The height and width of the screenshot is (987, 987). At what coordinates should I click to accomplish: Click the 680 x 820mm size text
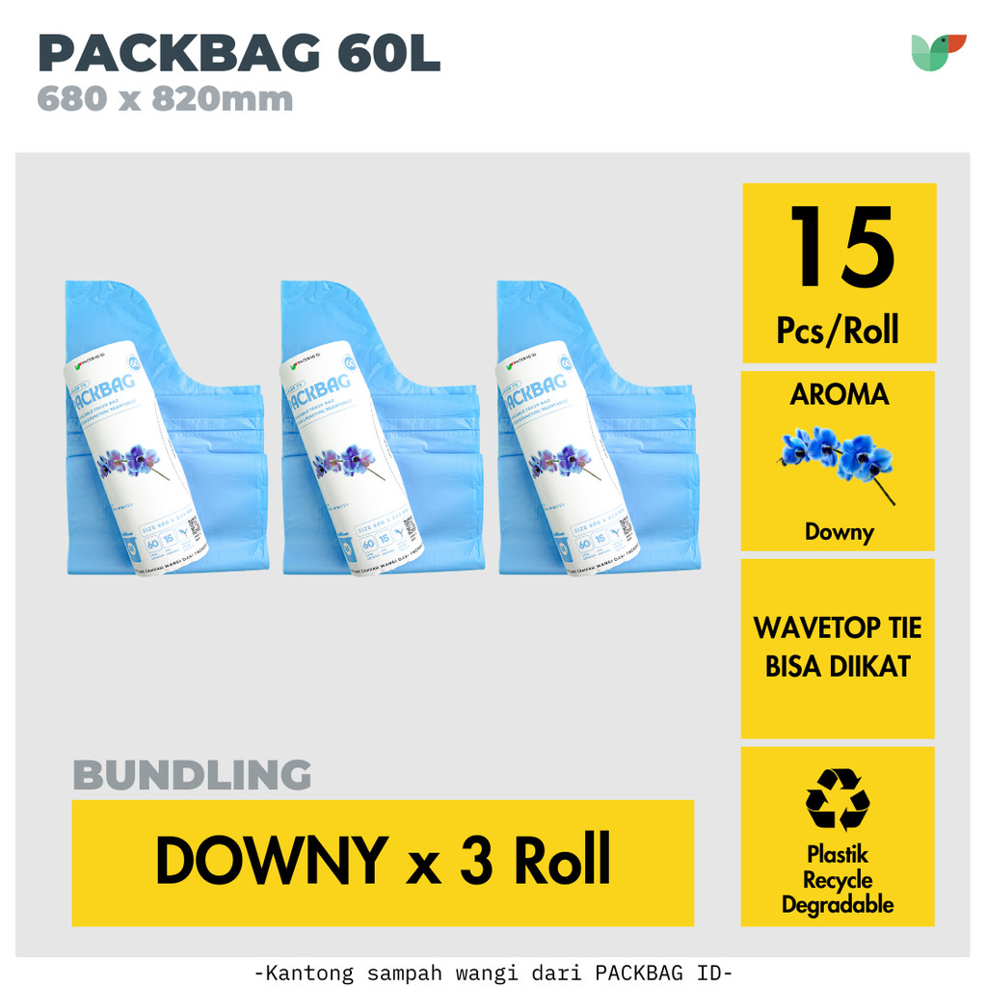165,99
